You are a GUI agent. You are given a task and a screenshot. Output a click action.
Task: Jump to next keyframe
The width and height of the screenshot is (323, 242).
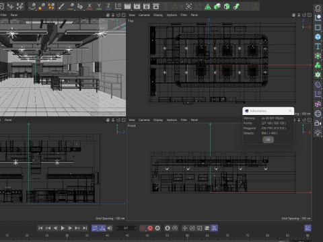tap(77, 228)
